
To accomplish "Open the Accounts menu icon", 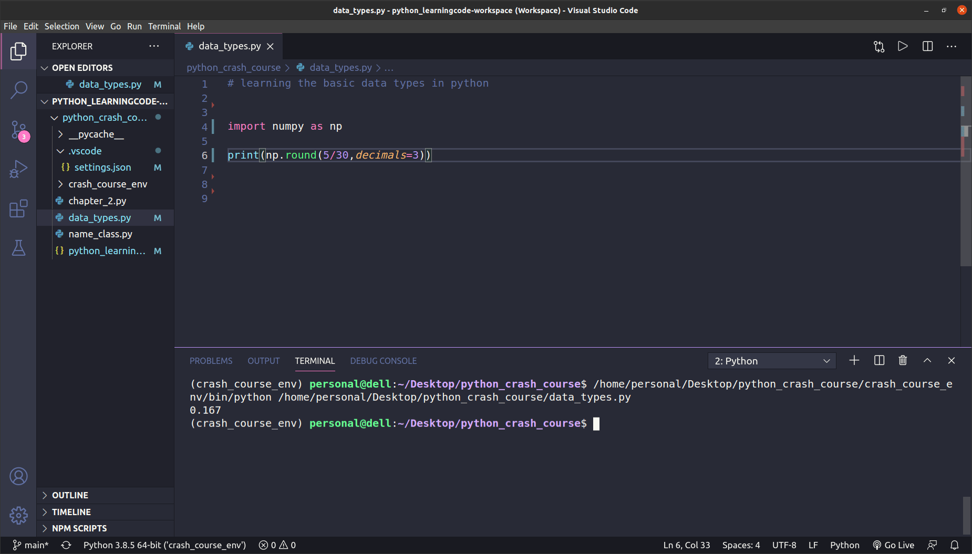I will 18,476.
